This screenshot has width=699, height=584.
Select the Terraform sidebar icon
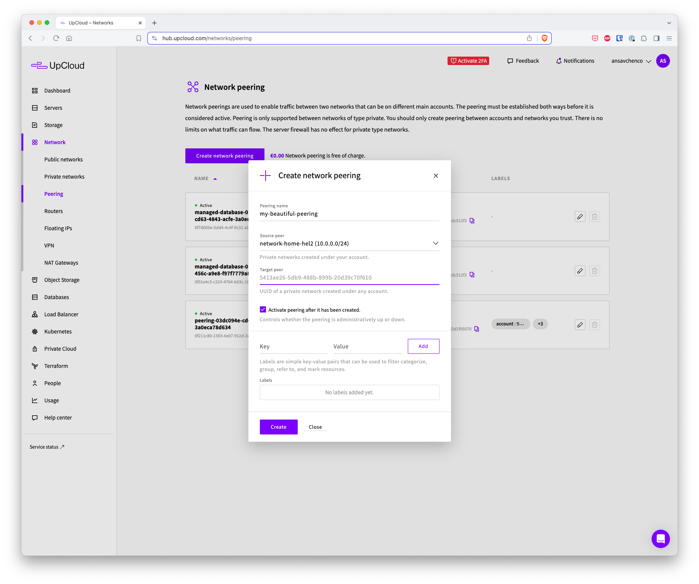(x=35, y=366)
